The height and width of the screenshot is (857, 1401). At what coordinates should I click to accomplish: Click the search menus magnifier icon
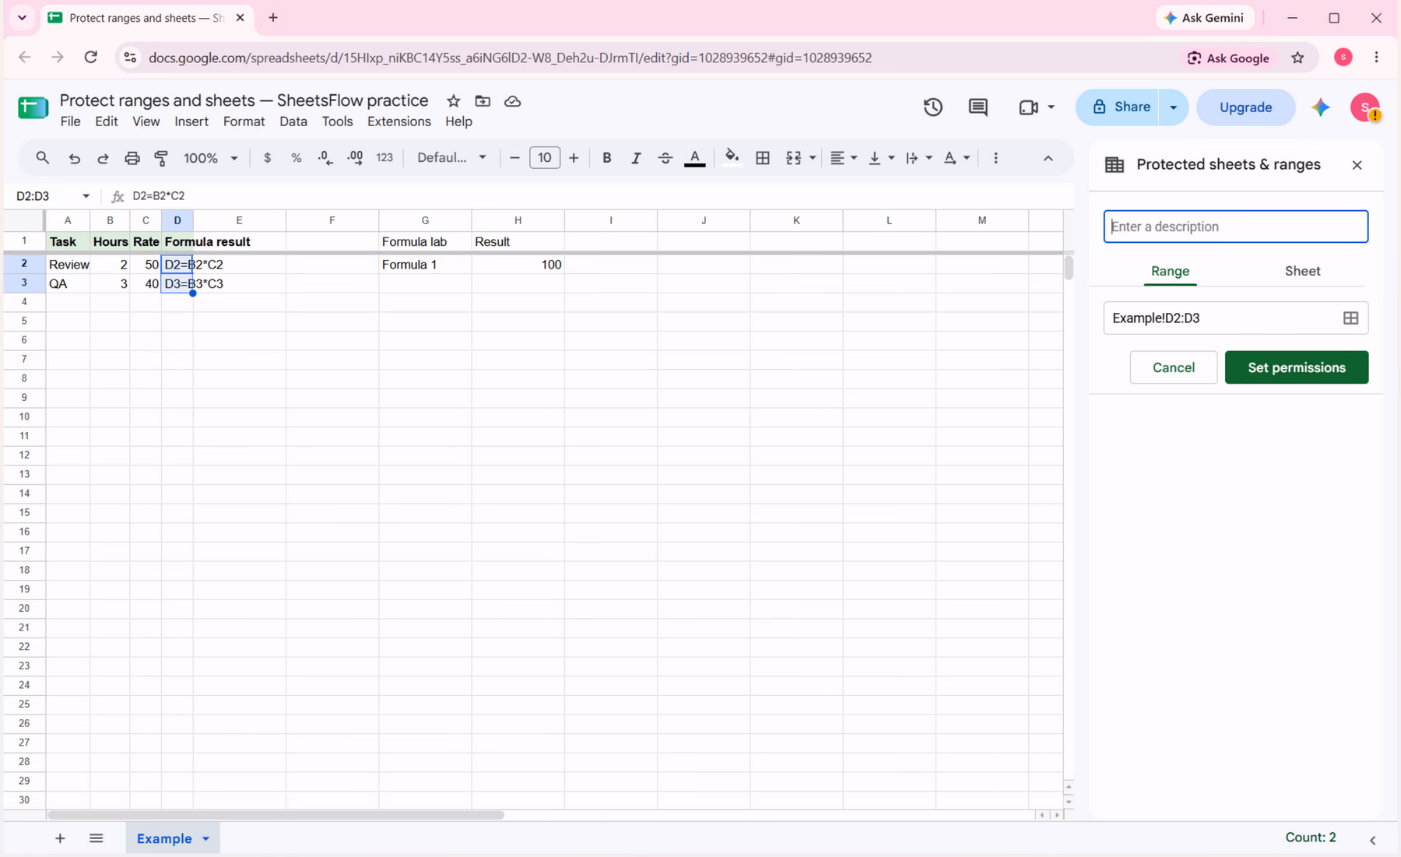[x=43, y=158]
